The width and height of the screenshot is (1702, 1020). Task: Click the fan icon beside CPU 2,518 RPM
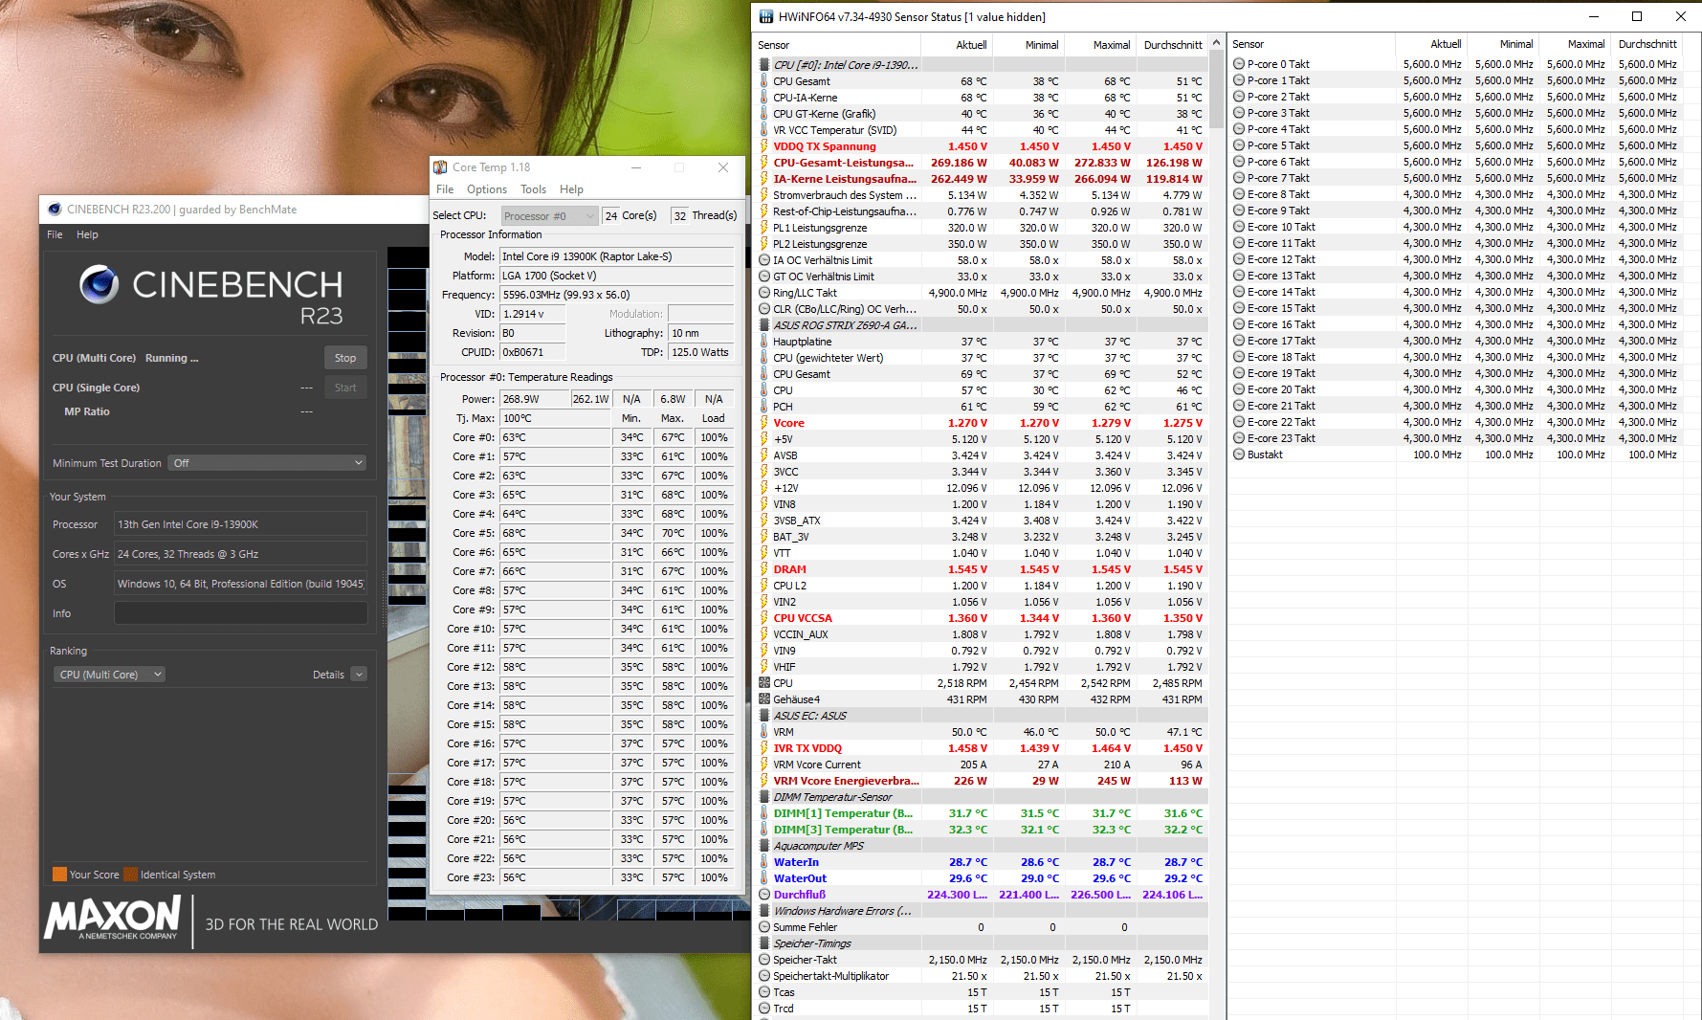tap(764, 683)
